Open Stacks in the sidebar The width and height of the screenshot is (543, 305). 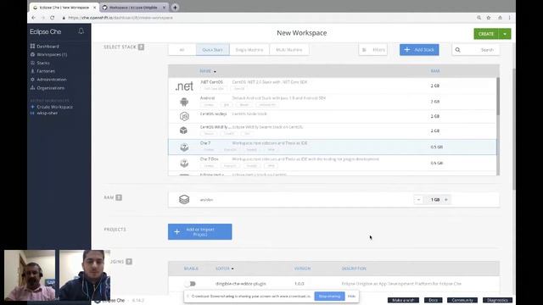pyautogui.click(x=43, y=63)
